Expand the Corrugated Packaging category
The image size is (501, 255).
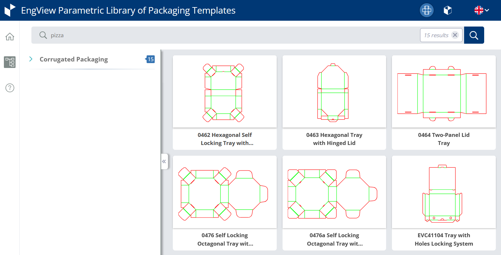coord(31,59)
